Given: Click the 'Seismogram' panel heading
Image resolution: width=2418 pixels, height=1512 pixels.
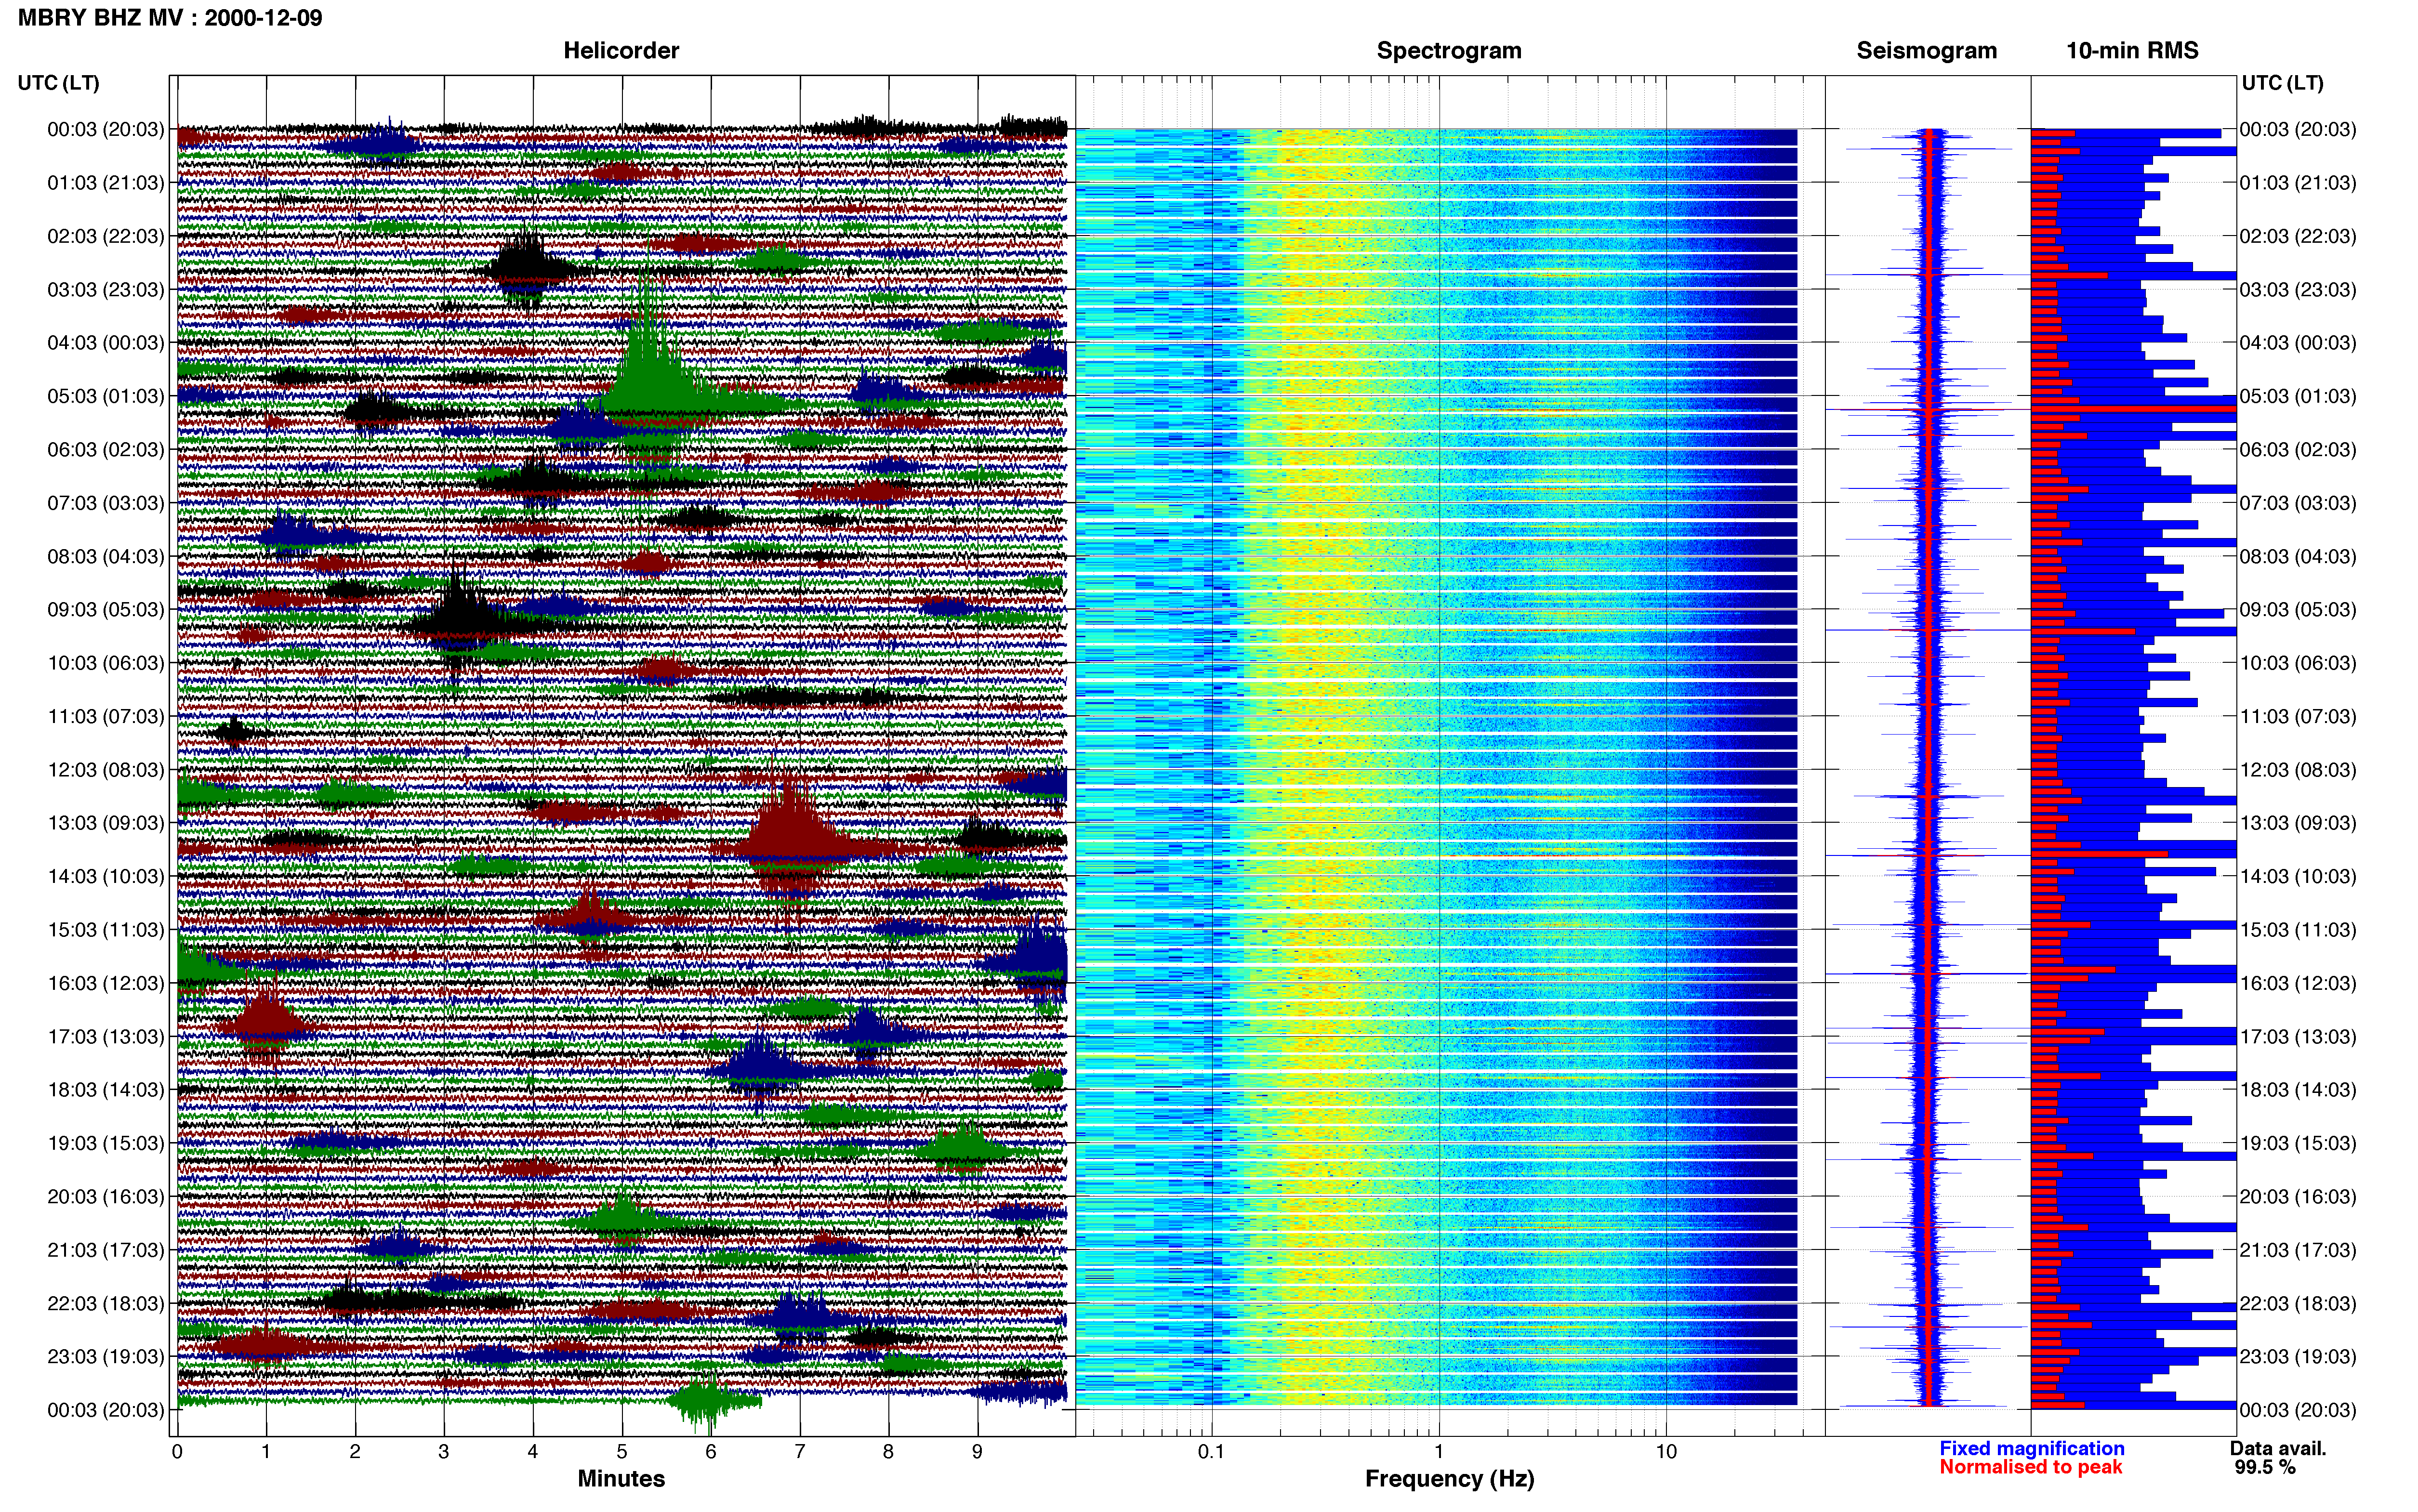Looking at the screenshot, I should [x=1926, y=51].
